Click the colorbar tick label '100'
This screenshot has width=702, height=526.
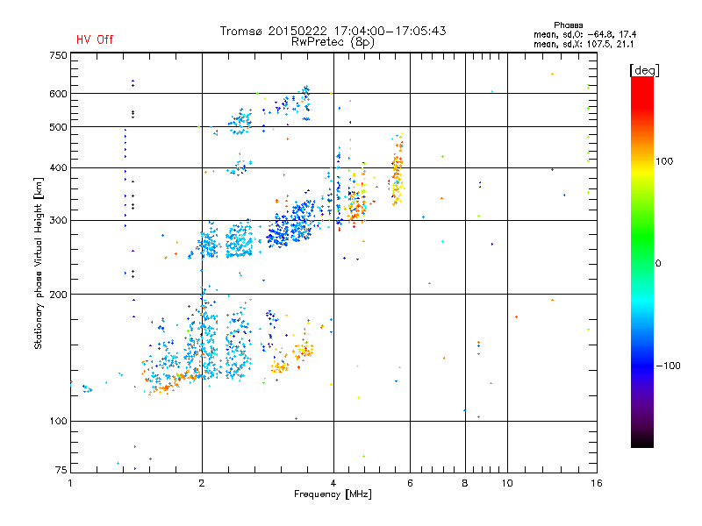click(664, 161)
